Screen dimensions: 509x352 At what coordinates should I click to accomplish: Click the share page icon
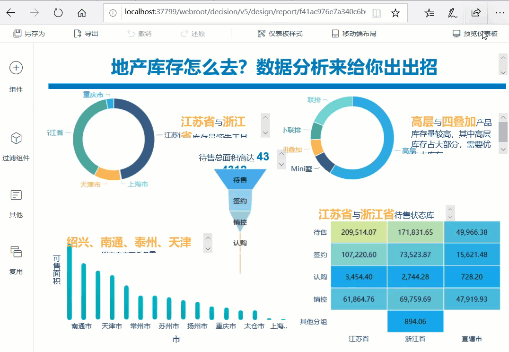(x=476, y=13)
